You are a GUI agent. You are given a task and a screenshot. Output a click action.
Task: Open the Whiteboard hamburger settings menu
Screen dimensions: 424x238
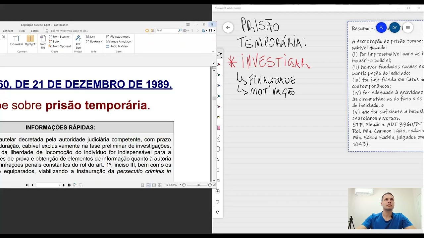click(408, 28)
